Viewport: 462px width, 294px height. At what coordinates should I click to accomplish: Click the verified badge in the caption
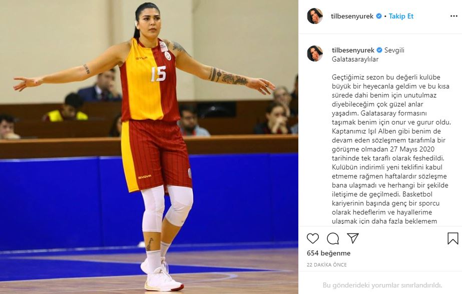point(379,50)
